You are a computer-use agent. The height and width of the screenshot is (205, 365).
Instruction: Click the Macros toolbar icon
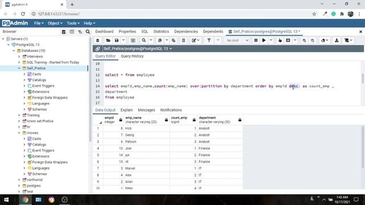point(348,40)
